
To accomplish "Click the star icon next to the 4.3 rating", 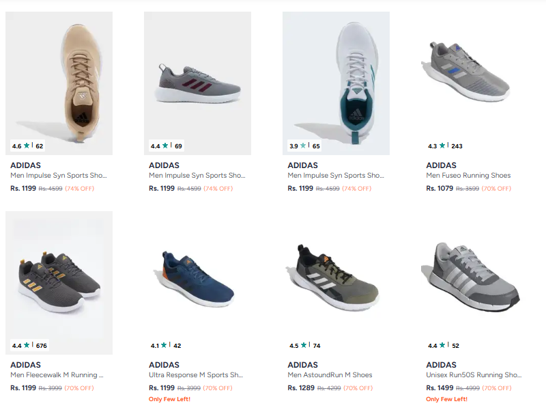I will (x=442, y=146).
